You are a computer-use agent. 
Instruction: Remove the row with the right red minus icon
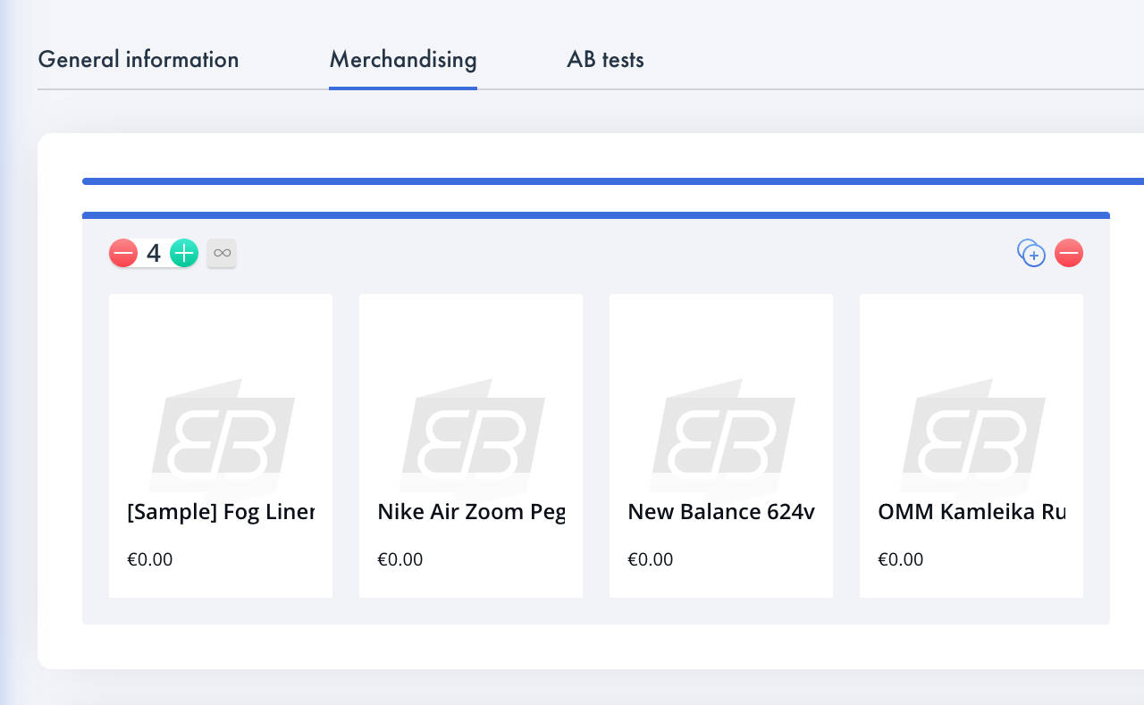[1069, 254]
